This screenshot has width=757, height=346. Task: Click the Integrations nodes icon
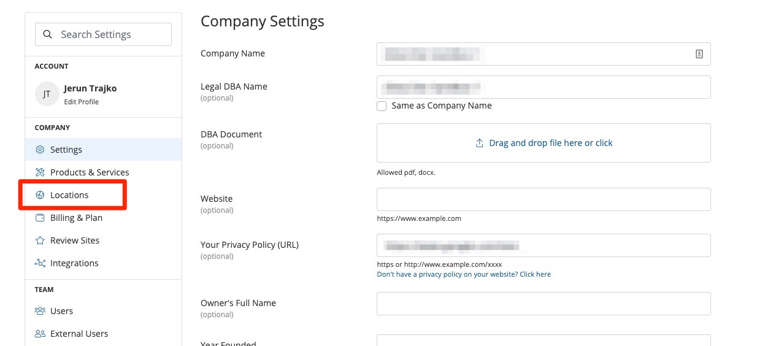click(x=40, y=263)
